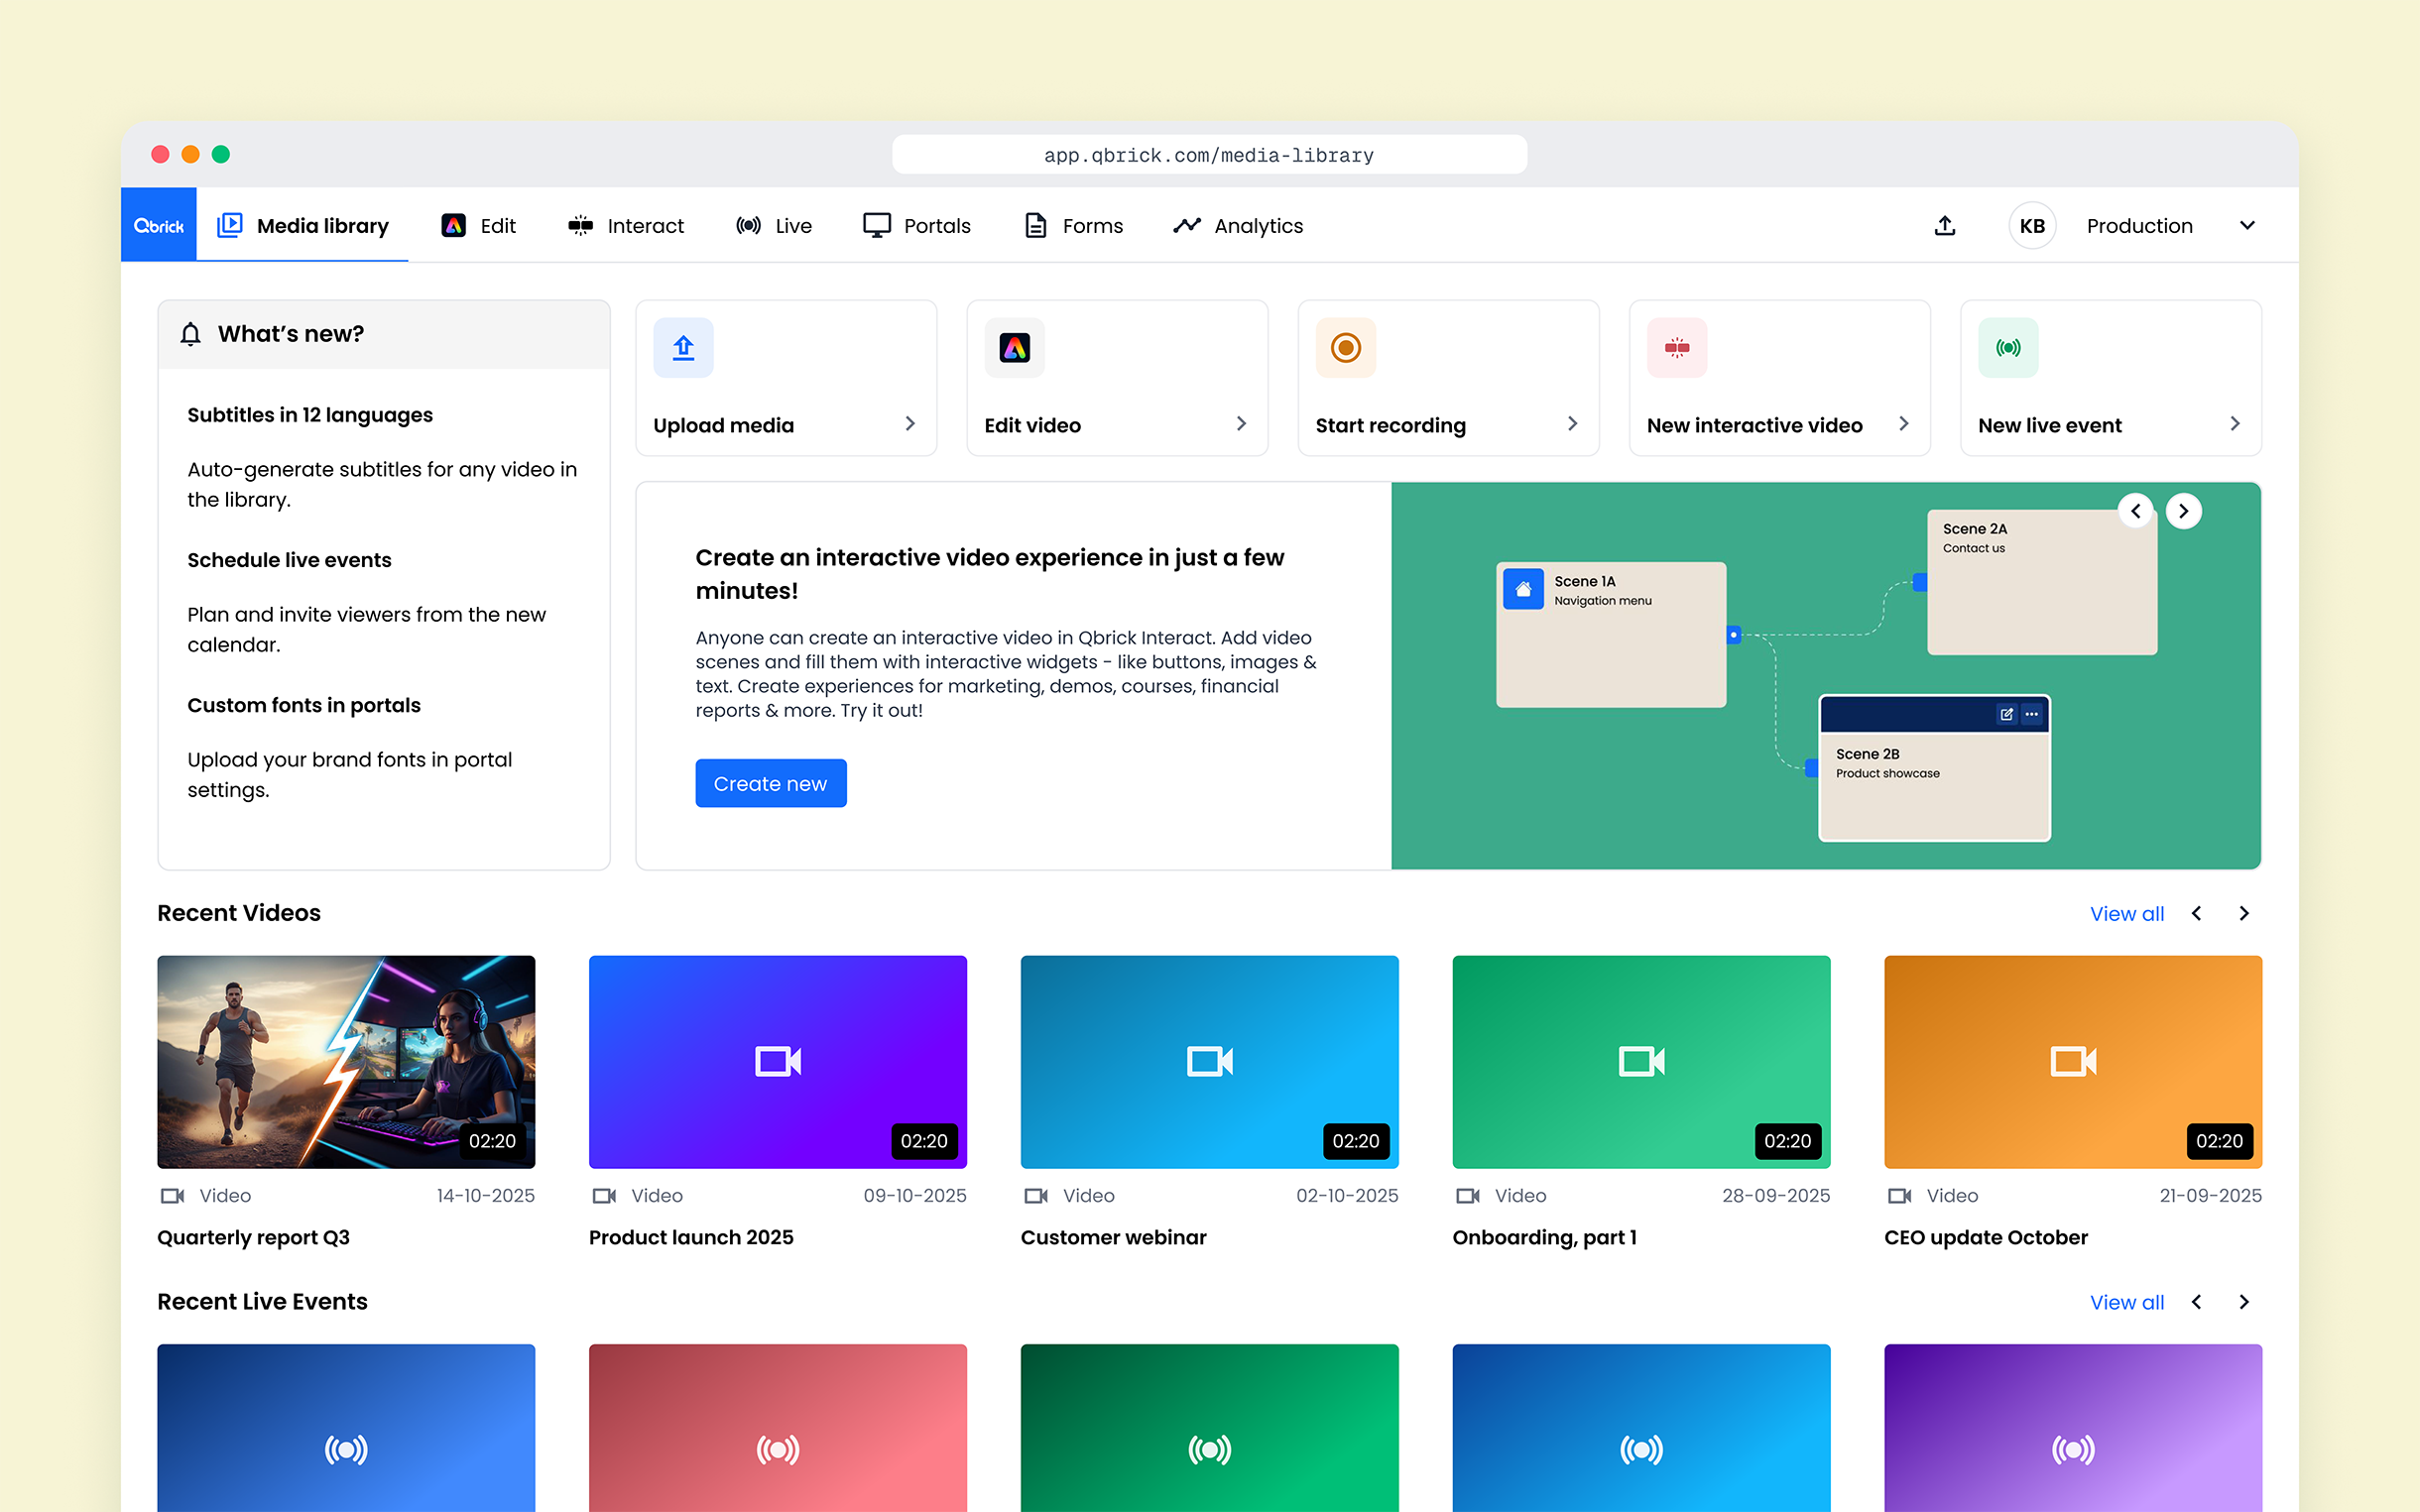Show next banner slide

[x=2183, y=511]
